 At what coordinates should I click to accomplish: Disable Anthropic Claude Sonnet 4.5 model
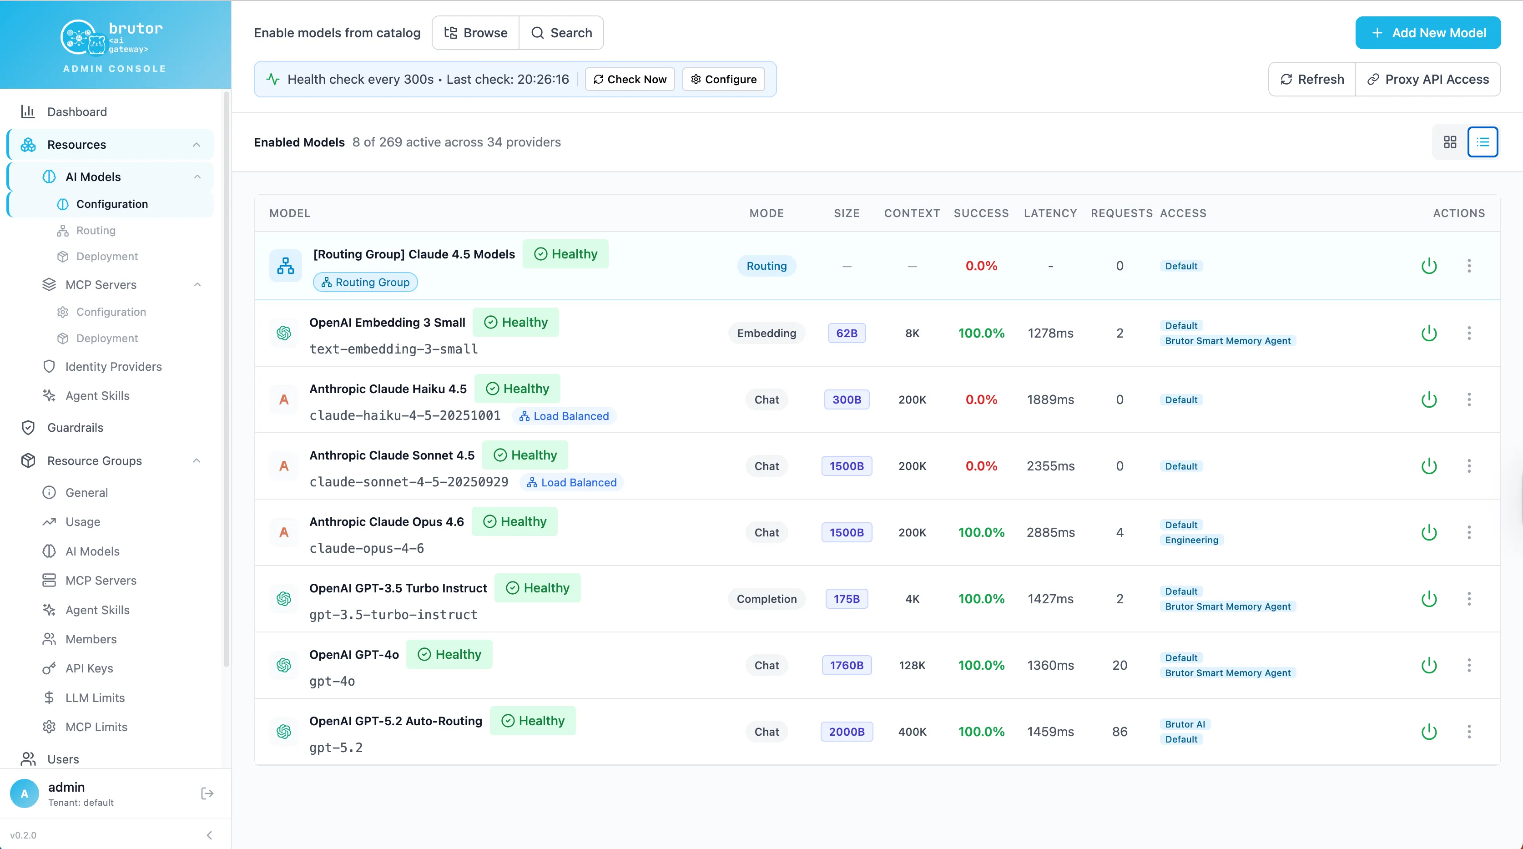(1429, 466)
